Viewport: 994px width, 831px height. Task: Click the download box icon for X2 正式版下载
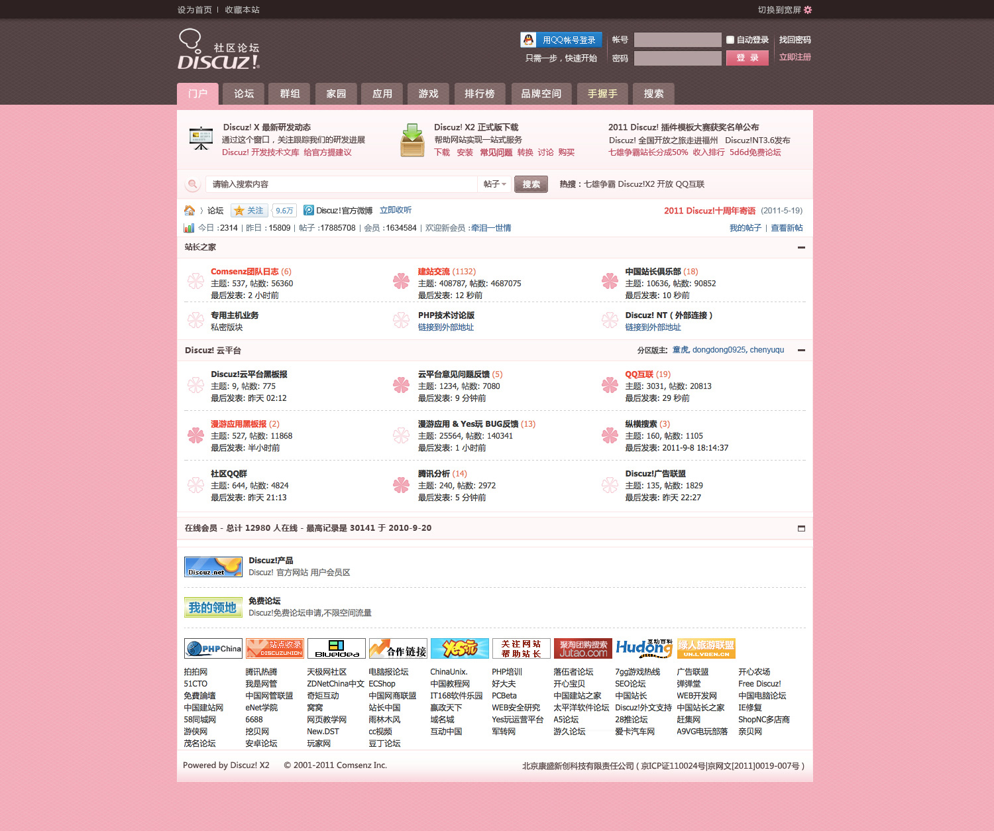pos(412,140)
